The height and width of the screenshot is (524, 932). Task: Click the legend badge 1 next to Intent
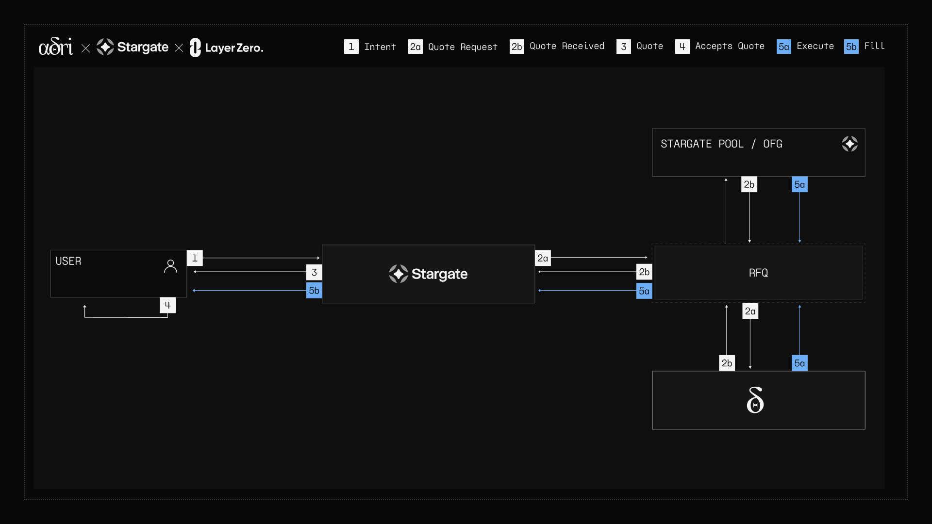coord(351,47)
